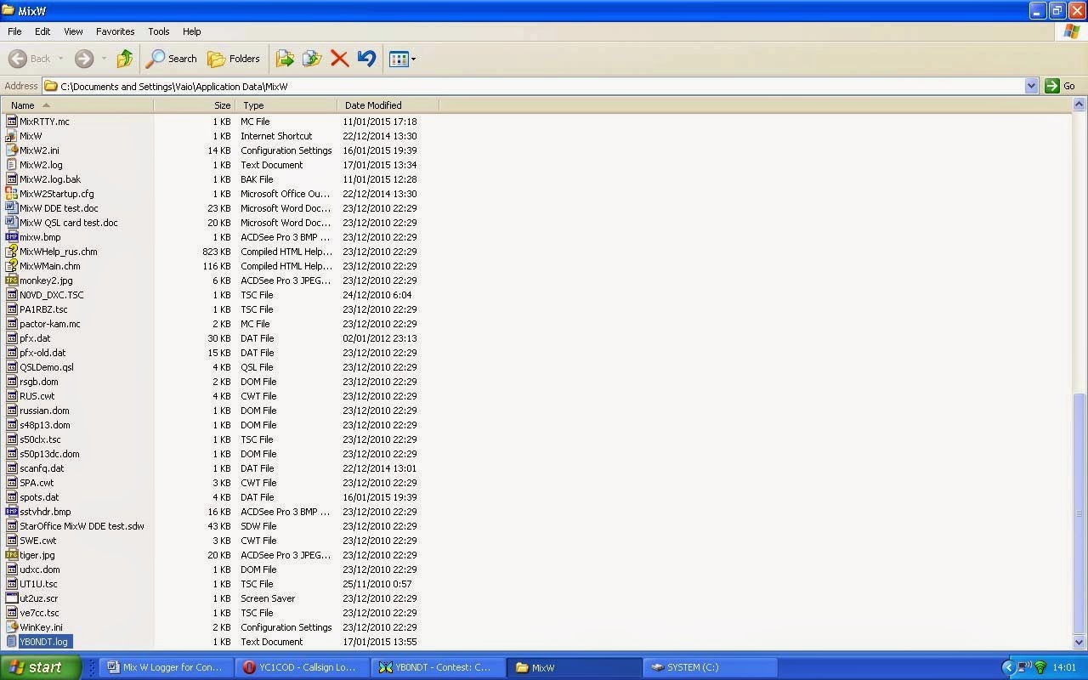Image resolution: width=1088 pixels, height=680 pixels.
Task: Select the ut2uz.scr screen saver icon
Action: click(x=12, y=598)
